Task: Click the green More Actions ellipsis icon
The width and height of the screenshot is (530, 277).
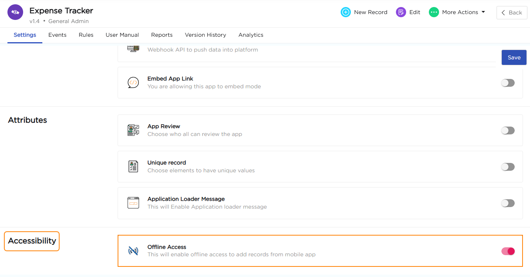Action: [434, 12]
